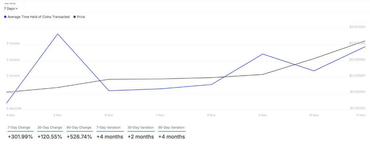Image resolution: width=370 pixels, height=144 pixels.
Task: Click the chevron next to 7 Days
Action: (16, 9)
